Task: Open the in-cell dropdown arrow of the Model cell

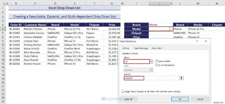Action: (x=171, y=29)
